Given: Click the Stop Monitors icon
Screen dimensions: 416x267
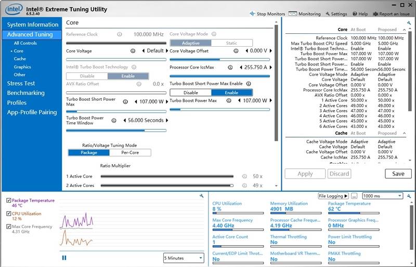Looking at the screenshot, I should point(253,14).
